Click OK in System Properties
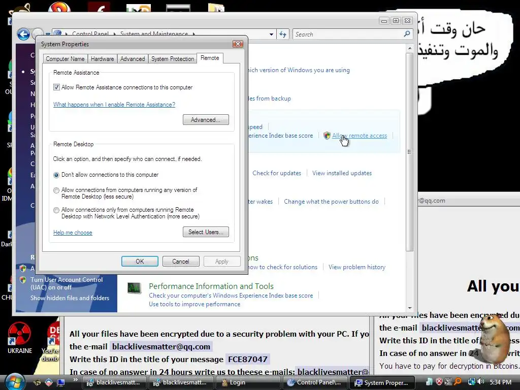Image resolution: width=520 pixels, height=390 pixels. (x=140, y=262)
